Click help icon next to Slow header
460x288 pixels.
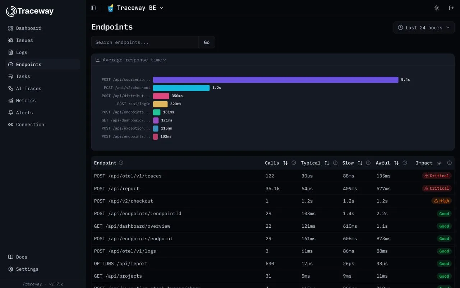(368, 163)
